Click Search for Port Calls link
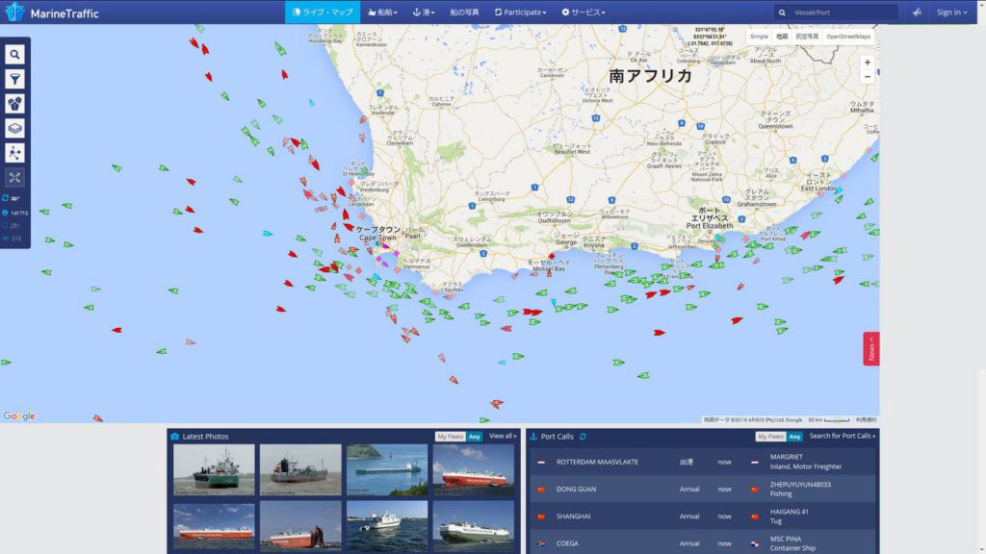Image resolution: width=986 pixels, height=554 pixels. (x=842, y=436)
